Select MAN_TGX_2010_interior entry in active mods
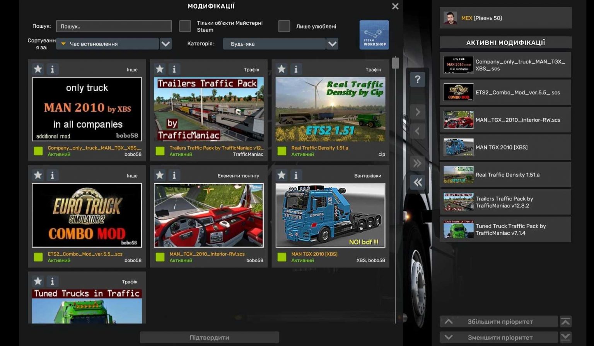This screenshot has width=594, height=346. click(x=505, y=120)
